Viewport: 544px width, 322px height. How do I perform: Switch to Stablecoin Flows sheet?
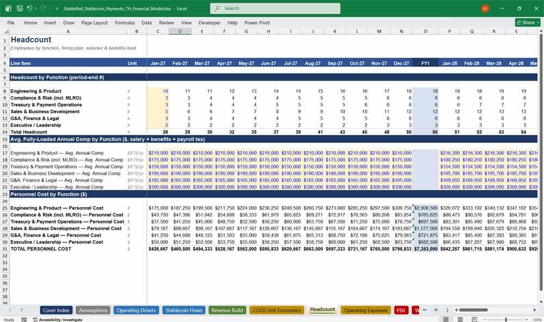(183, 310)
